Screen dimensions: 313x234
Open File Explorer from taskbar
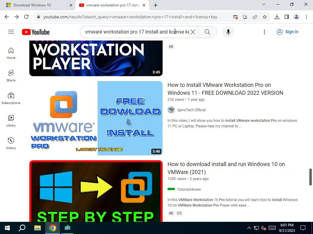[37, 228]
